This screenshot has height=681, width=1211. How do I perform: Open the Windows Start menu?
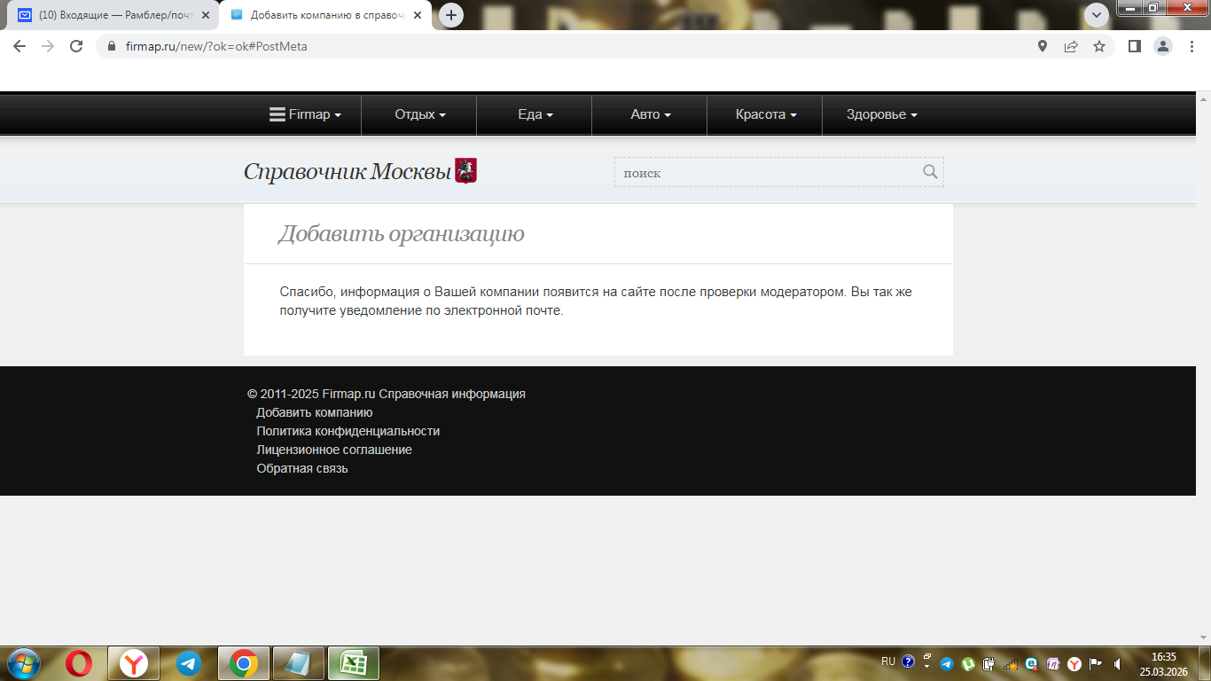click(23, 663)
